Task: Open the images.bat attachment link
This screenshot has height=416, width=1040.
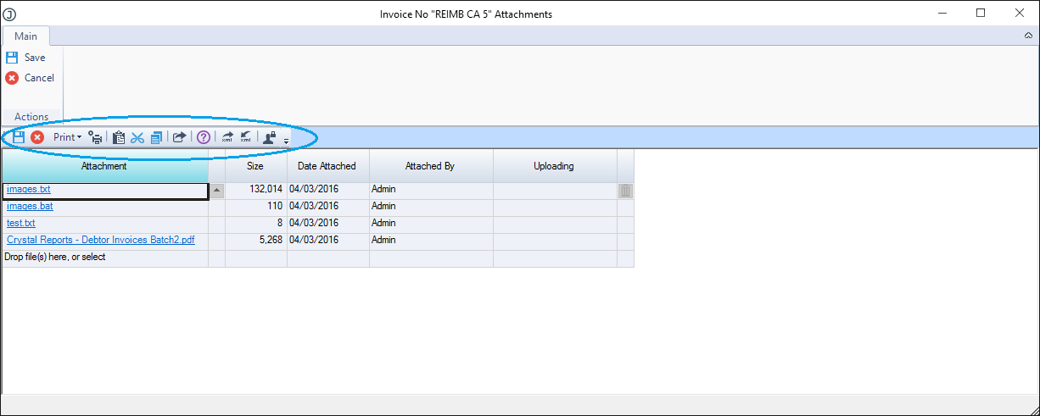Action: tap(30, 206)
